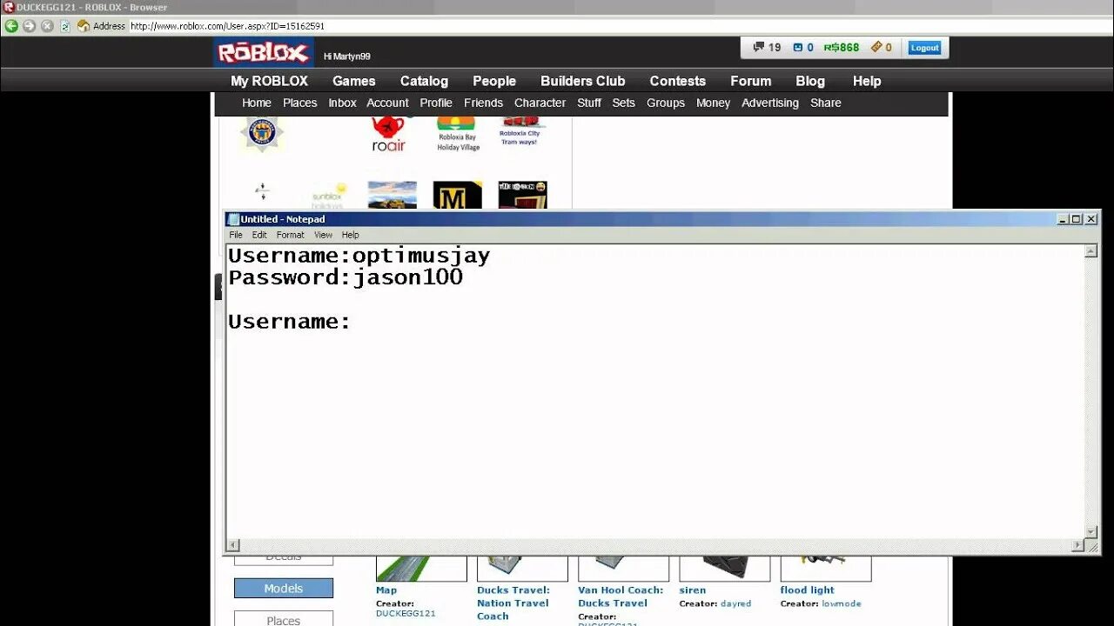Viewport: 1114px width, 626px height.
Task: Click the Notepad horizontal scroll right arrow
Action: click(x=1077, y=545)
